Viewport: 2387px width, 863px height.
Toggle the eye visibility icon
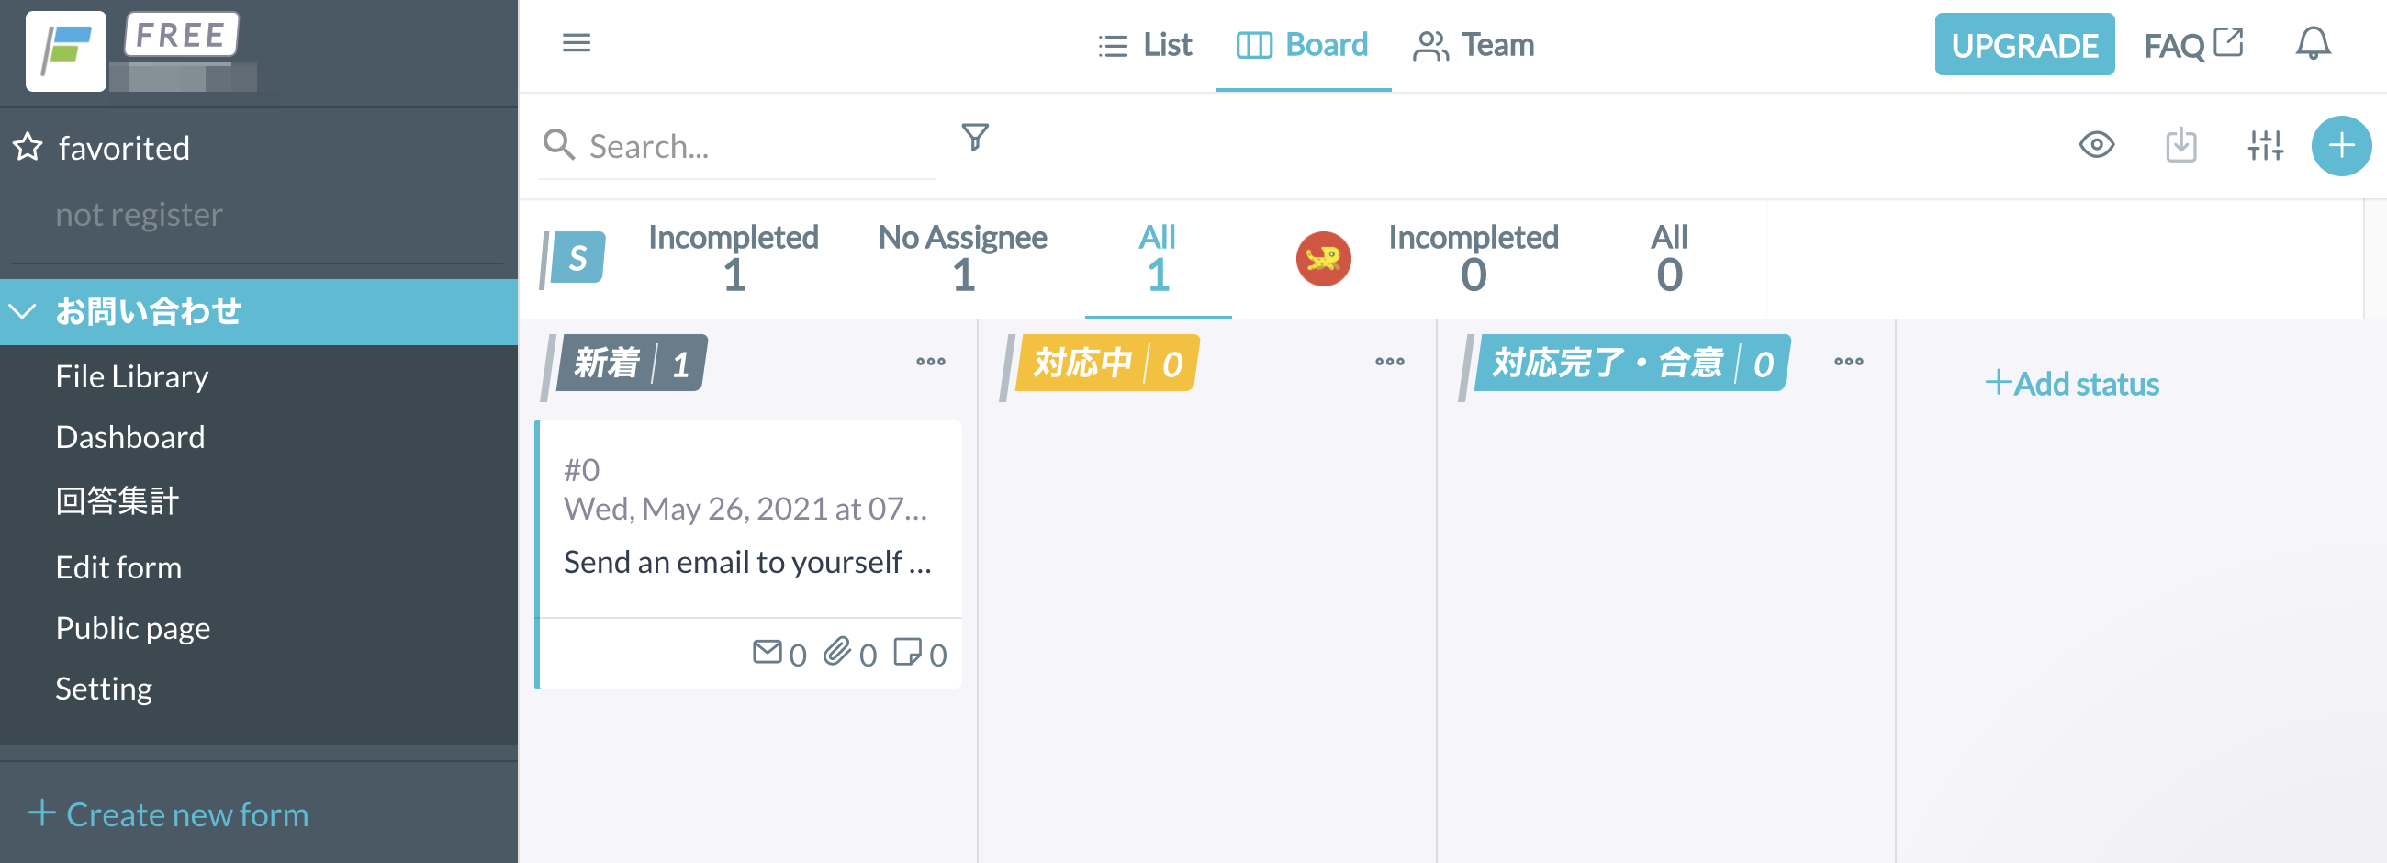(2096, 145)
